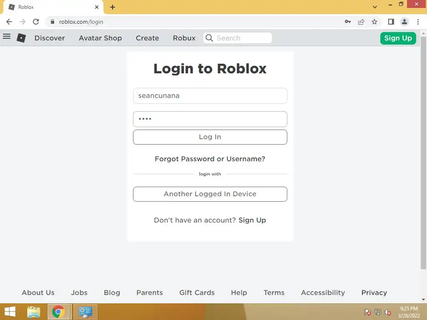Image resolution: width=427 pixels, height=320 pixels.
Task: Focus the password field
Action: pyautogui.click(x=210, y=119)
